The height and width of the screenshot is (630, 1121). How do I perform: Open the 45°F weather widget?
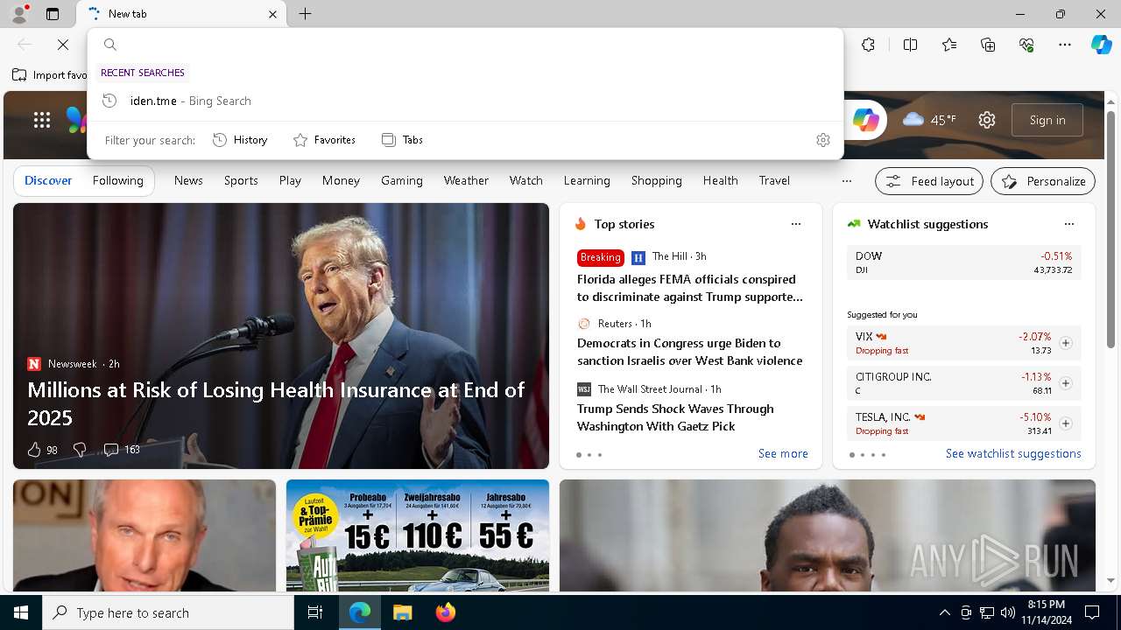click(x=929, y=120)
